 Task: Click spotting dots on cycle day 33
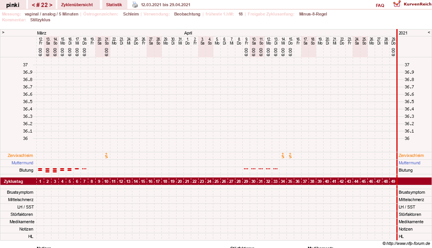coord(276,169)
